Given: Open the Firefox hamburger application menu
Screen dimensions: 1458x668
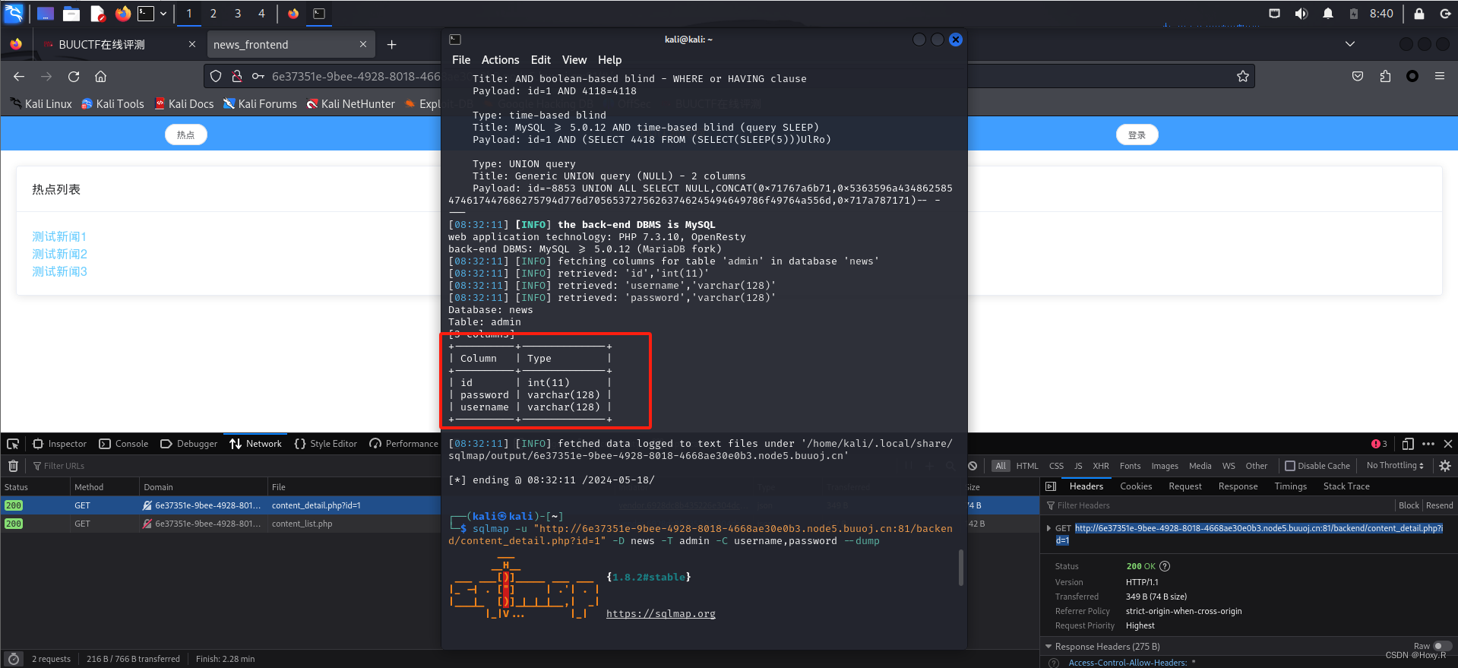Looking at the screenshot, I should click(1440, 76).
